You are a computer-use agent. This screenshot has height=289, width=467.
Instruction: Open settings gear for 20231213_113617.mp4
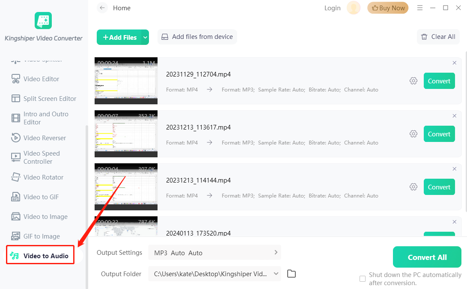click(413, 134)
